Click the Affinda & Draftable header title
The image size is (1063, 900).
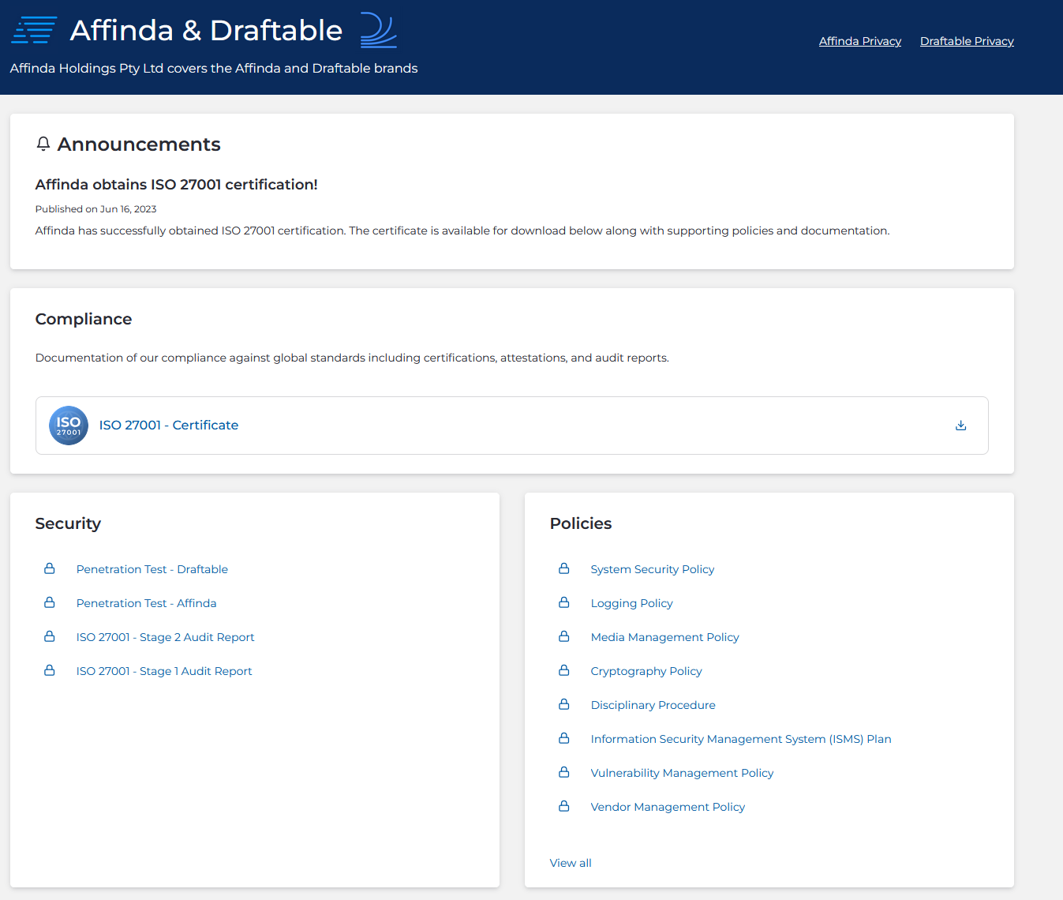coord(206,30)
